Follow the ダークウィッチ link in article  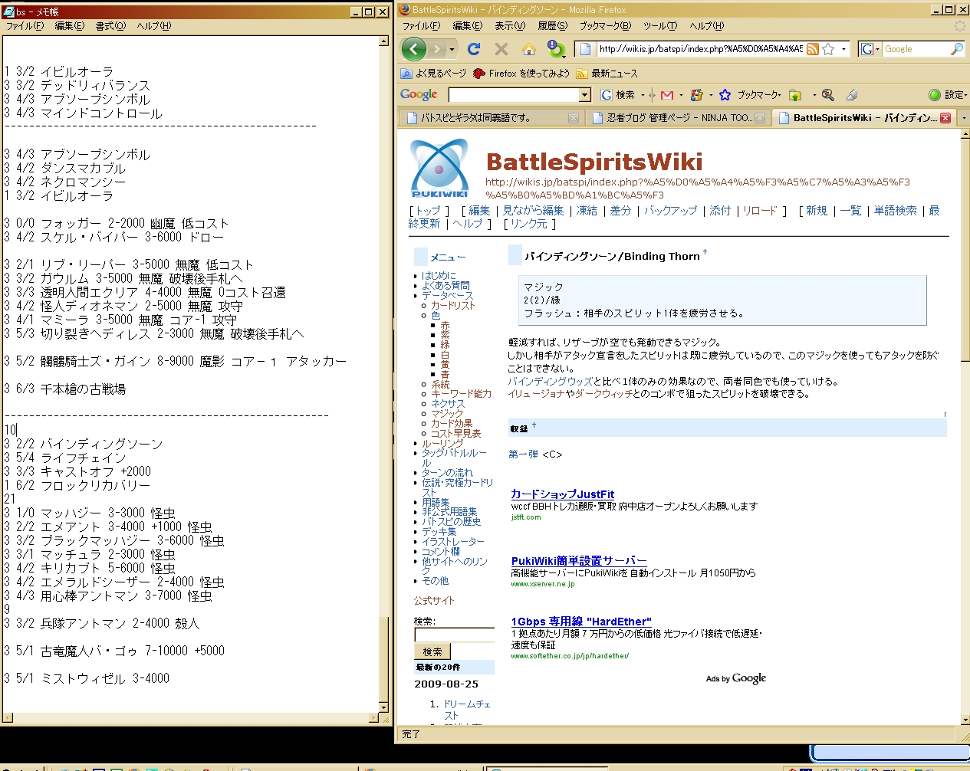coord(603,393)
